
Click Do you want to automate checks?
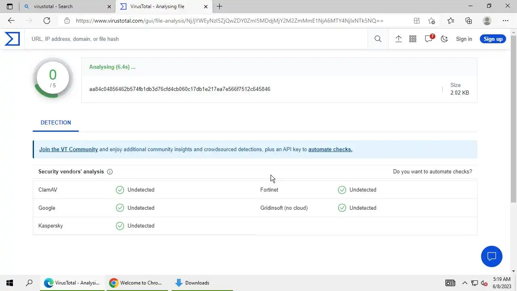(x=433, y=171)
